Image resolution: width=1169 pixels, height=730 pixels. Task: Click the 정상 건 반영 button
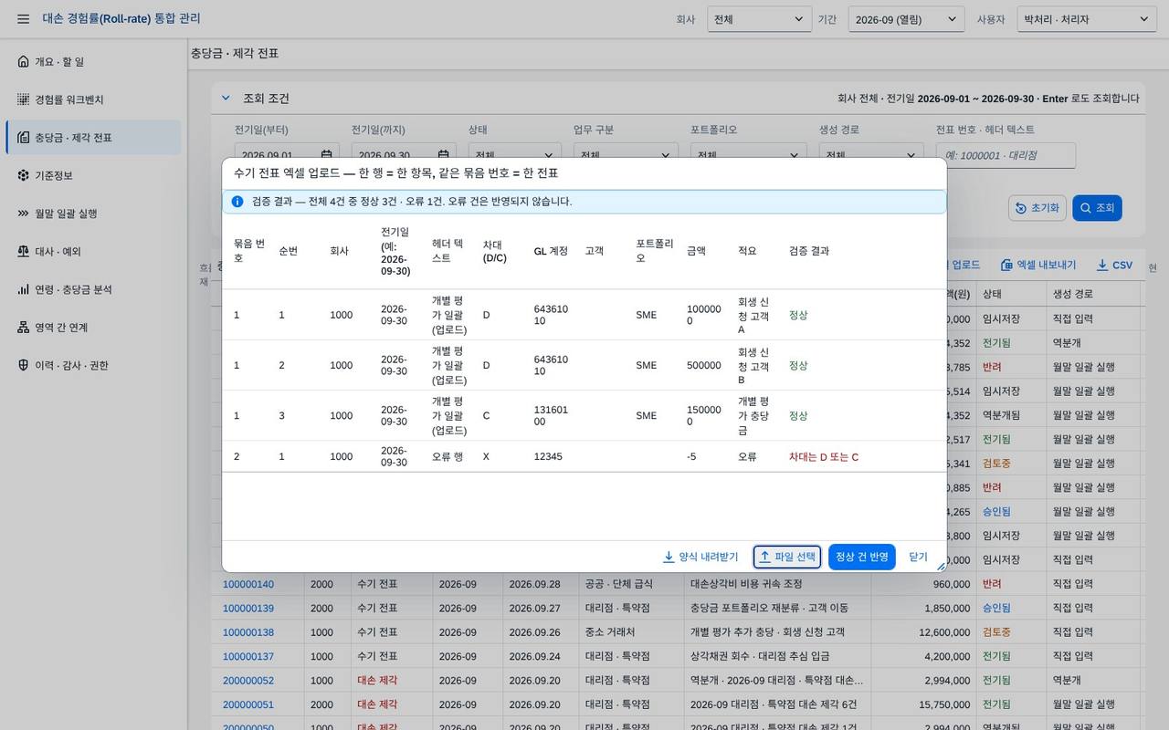point(862,557)
